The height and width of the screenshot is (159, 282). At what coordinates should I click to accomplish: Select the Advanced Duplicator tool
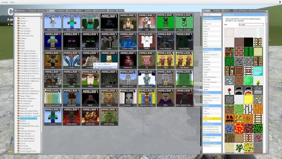212,55
